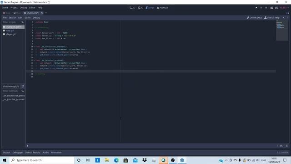The width and height of the screenshot is (291, 164).
Task: Open the Project menu
Action: point(14,8)
